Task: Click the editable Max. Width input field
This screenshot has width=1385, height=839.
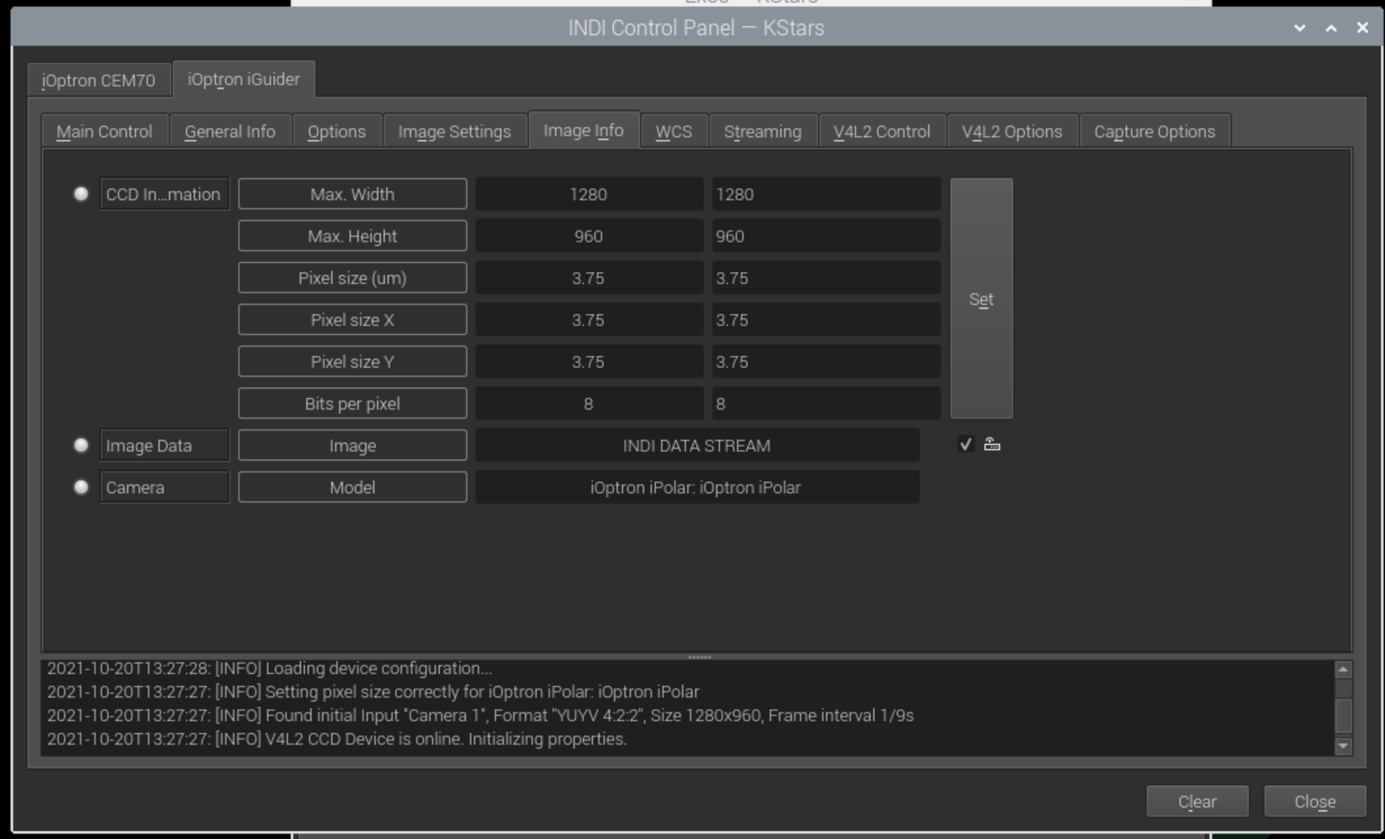Action: click(x=825, y=194)
